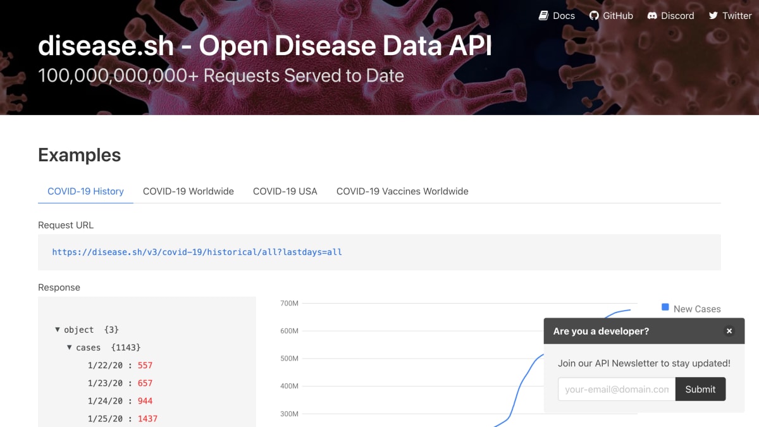This screenshot has width=759, height=427.
Task: Select the 1/23/20 : 657 row
Action: point(120,383)
